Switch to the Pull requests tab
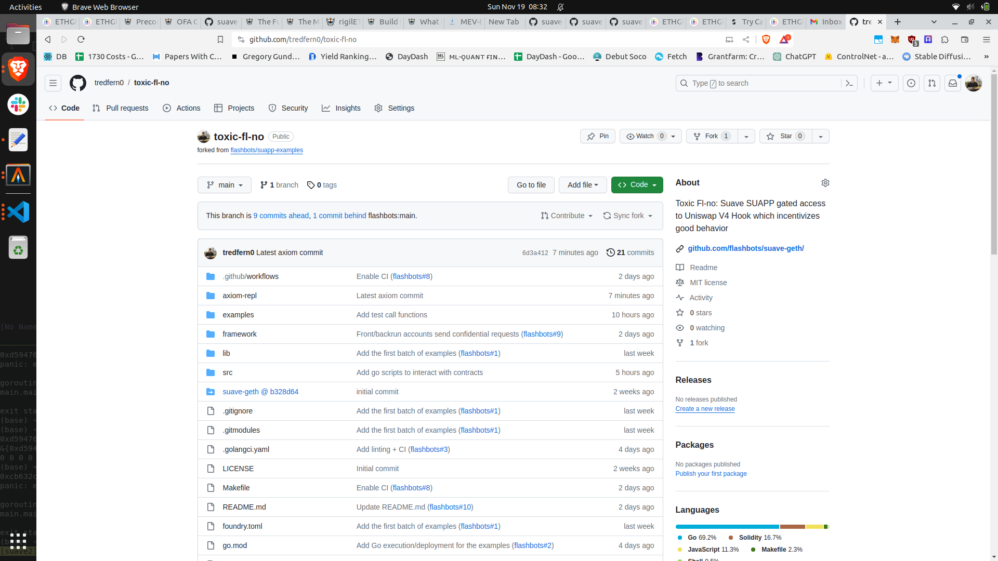Screen dimensions: 998x561 click(x=121, y=108)
